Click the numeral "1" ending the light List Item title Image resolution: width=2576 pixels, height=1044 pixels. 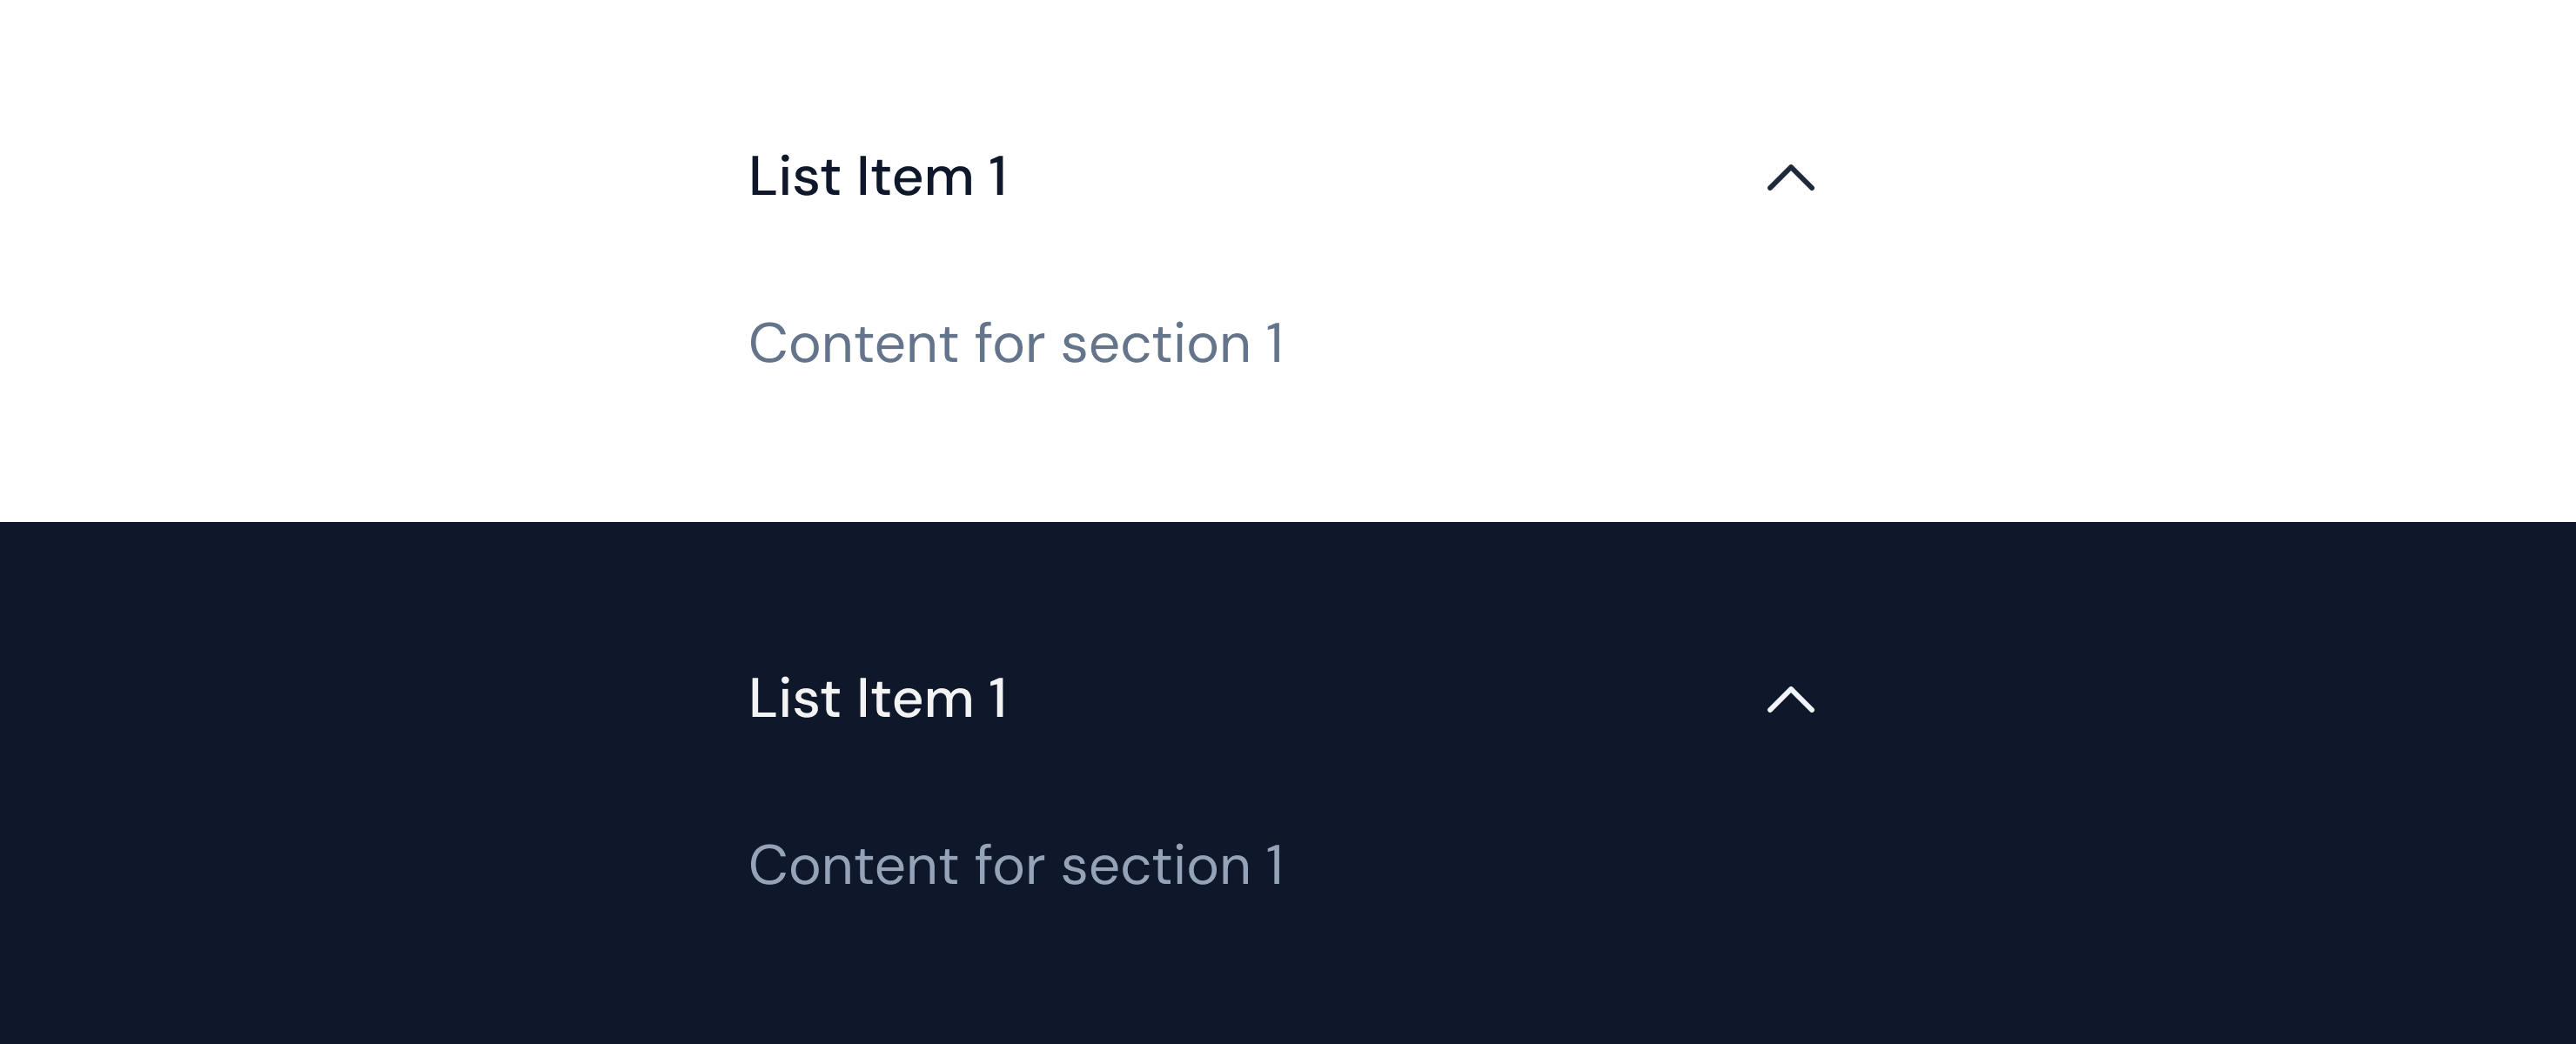pyautogui.click(x=997, y=177)
